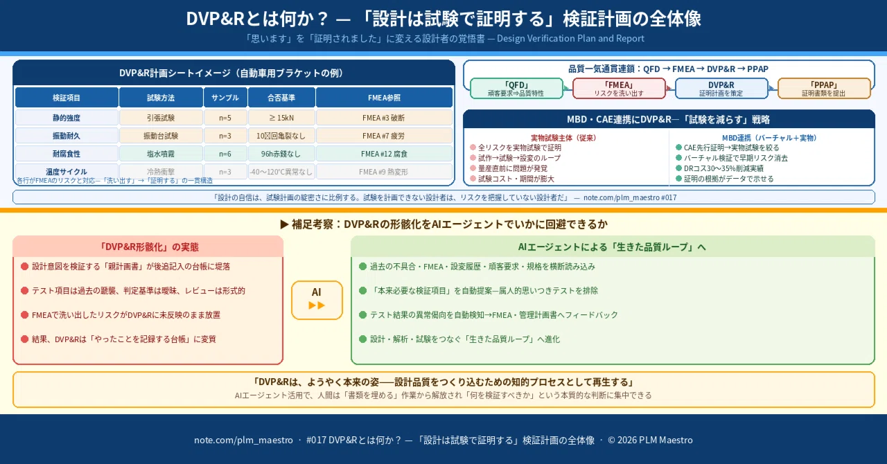Image resolution: width=887 pixels, height=464 pixels.
Task: Click the red header「DVP&R形骸化」の実態
Action: click(148, 247)
